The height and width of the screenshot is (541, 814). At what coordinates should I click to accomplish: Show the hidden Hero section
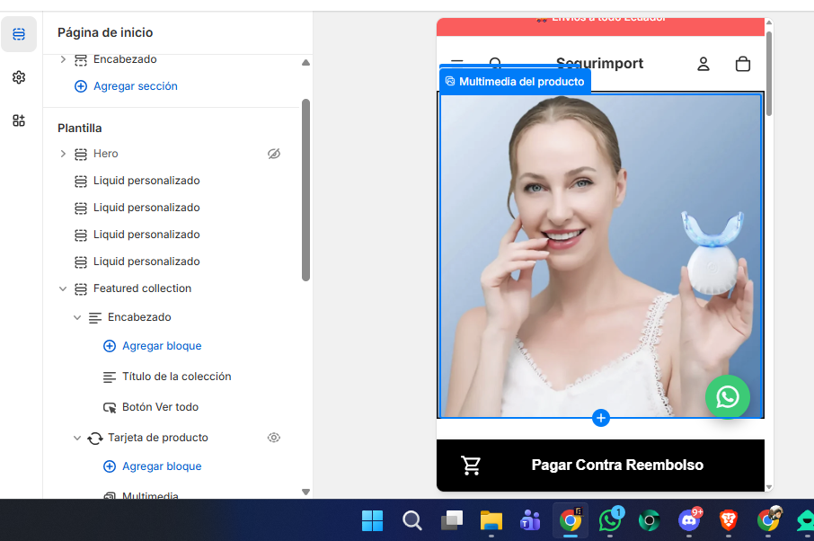click(274, 154)
